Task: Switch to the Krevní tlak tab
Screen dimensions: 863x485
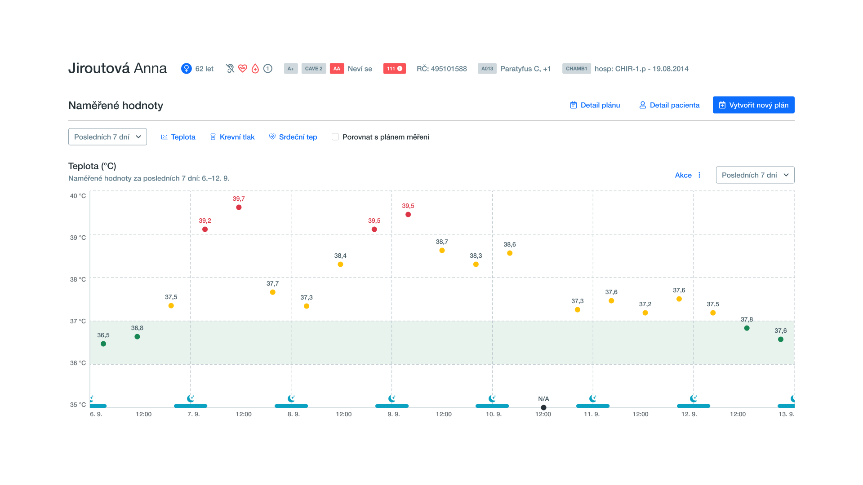Action: click(232, 137)
